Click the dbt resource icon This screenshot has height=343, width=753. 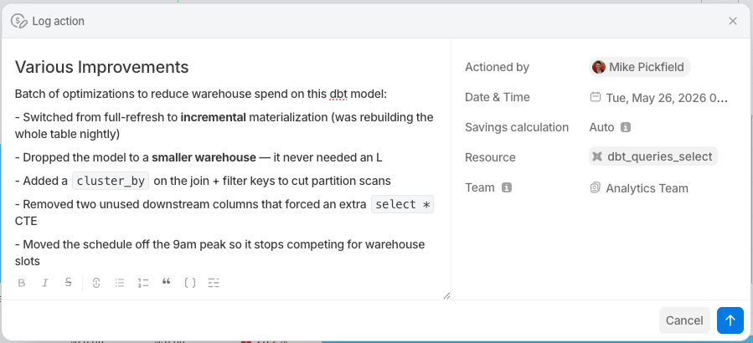pos(597,156)
